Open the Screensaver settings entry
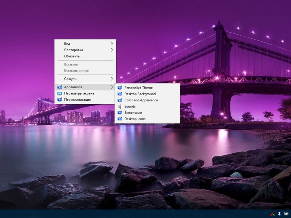 click(147, 113)
